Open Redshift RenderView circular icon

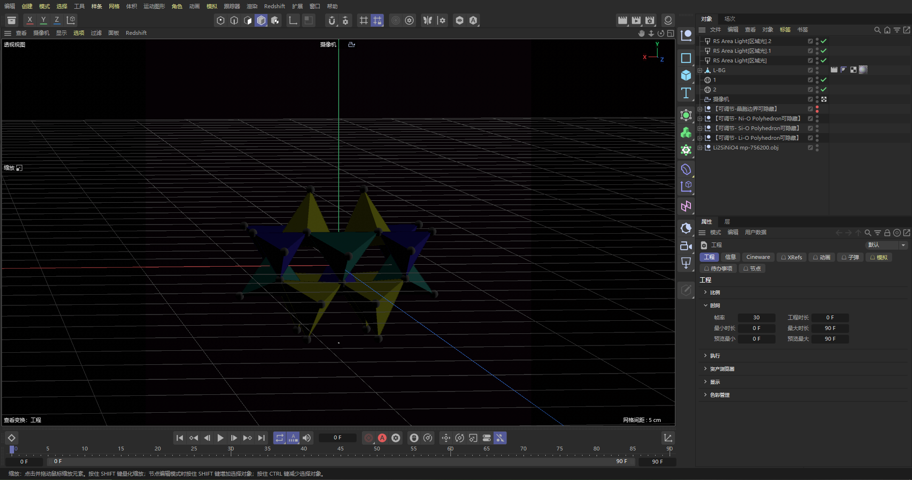coord(668,20)
